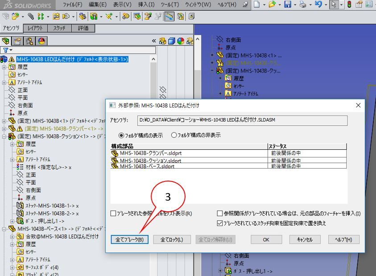Open the FeatureManager design tree tab icon

point(6,41)
